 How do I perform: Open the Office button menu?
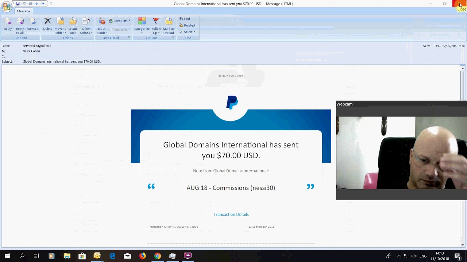(7, 6)
